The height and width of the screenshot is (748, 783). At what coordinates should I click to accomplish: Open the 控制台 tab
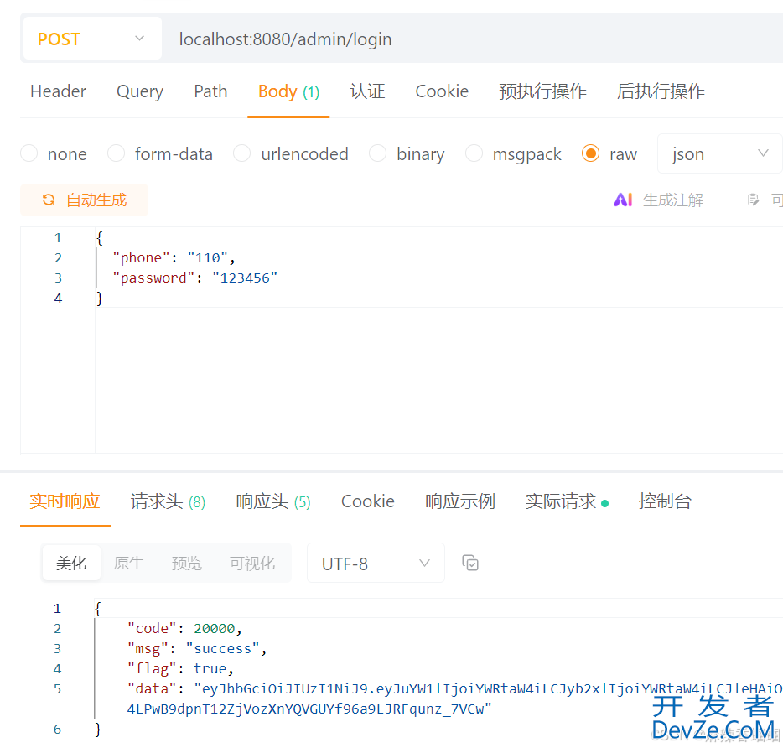tap(665, 501)
